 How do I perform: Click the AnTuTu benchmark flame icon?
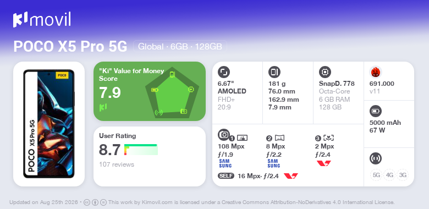(x=376, y=72)
